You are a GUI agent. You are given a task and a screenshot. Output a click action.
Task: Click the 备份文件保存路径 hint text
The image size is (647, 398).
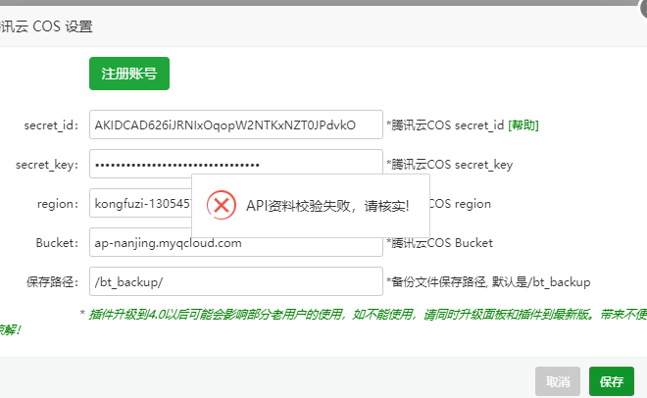click(488, 282)
